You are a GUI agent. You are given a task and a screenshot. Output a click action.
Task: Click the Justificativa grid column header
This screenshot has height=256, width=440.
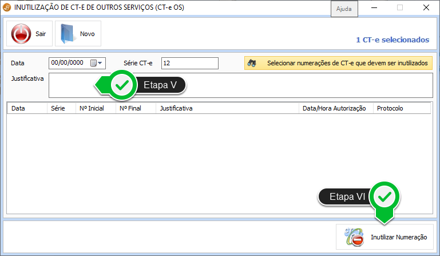pyautogui.click(x=227, y=108)
